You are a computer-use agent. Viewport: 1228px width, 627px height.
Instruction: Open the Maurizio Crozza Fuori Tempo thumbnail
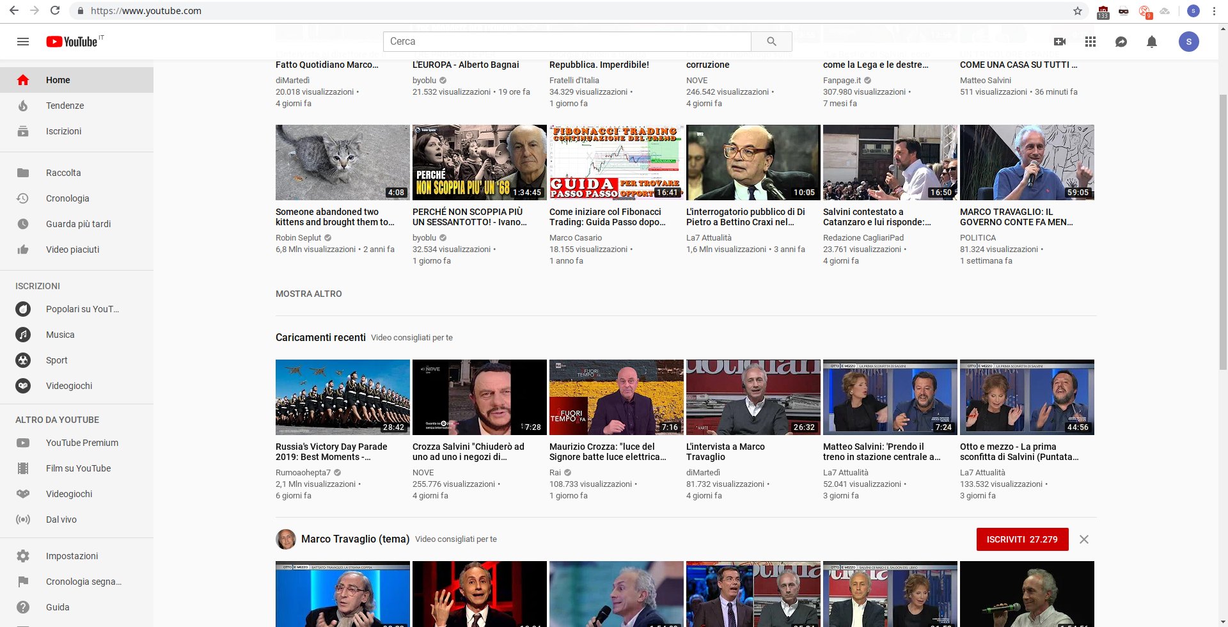click(x=617, y=397)
